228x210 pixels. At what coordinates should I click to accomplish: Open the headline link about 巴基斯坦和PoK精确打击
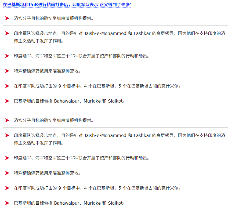[x=67, y=5]
